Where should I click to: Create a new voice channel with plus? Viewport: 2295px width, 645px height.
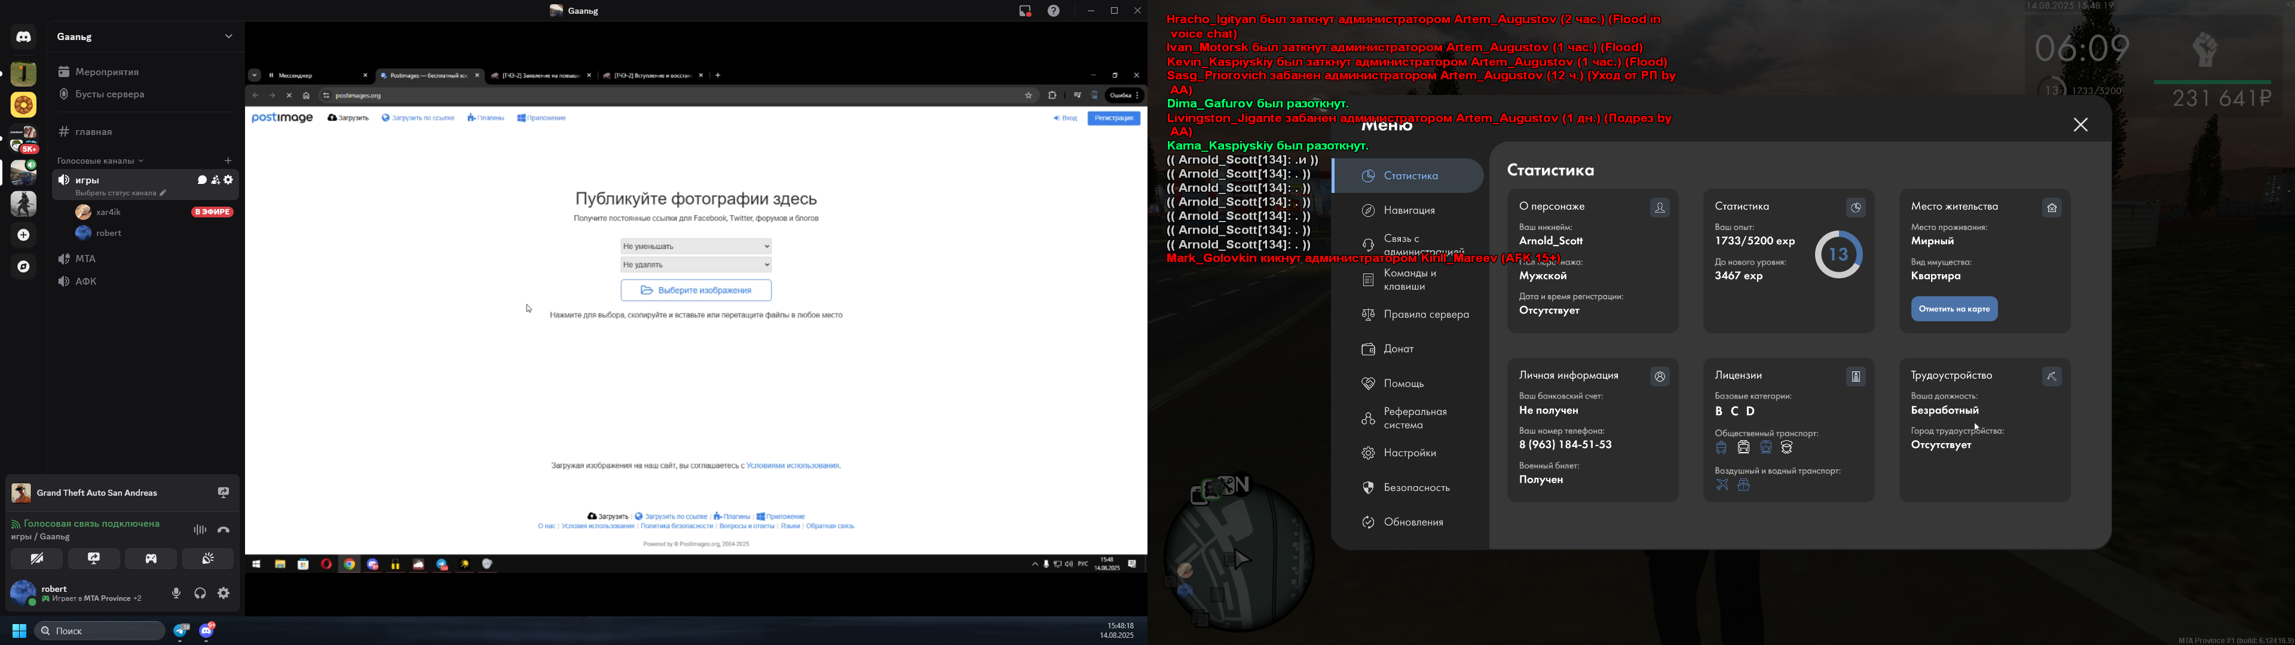228,161
